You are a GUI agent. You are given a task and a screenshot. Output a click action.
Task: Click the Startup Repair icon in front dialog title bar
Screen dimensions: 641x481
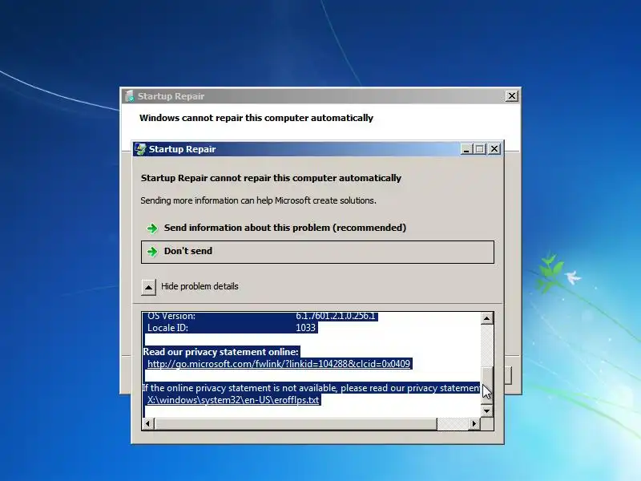point(140,149)
